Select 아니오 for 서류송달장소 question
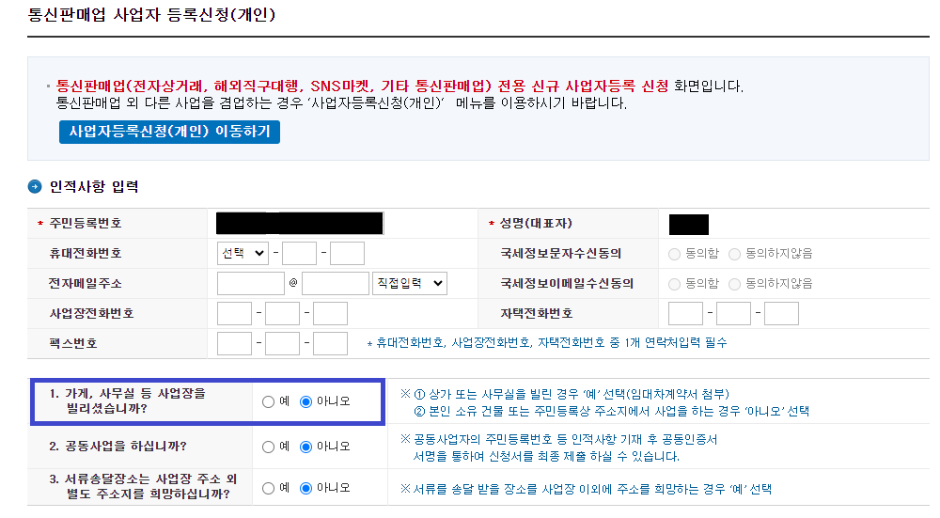This screenshot has height=518, width=940. [305, 488]
